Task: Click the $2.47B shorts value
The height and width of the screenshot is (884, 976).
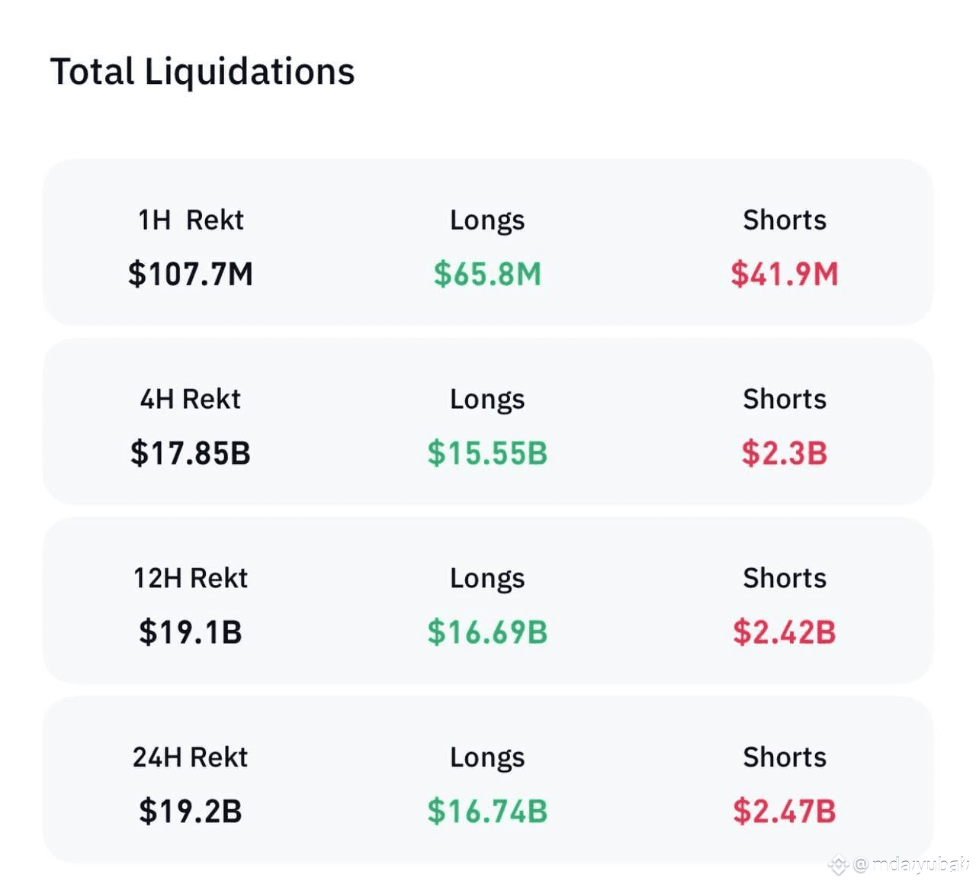Action: pyautogui.click(x=784, y=812)
